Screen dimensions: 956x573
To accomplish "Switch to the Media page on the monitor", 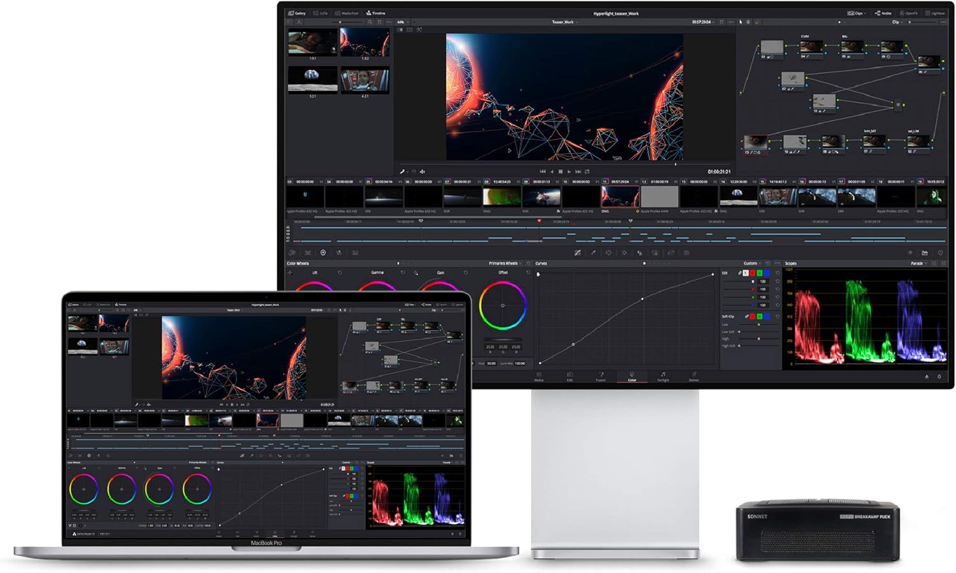I will (539, 377).
